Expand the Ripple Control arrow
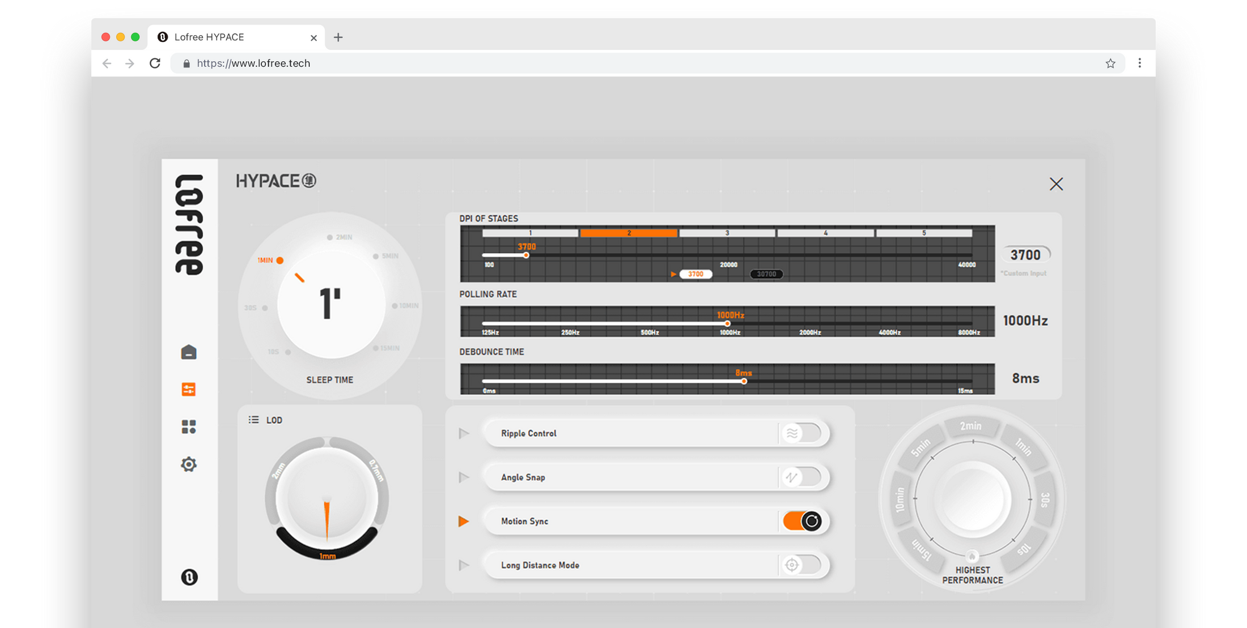The image size is (1247, 628). (464, 433)
